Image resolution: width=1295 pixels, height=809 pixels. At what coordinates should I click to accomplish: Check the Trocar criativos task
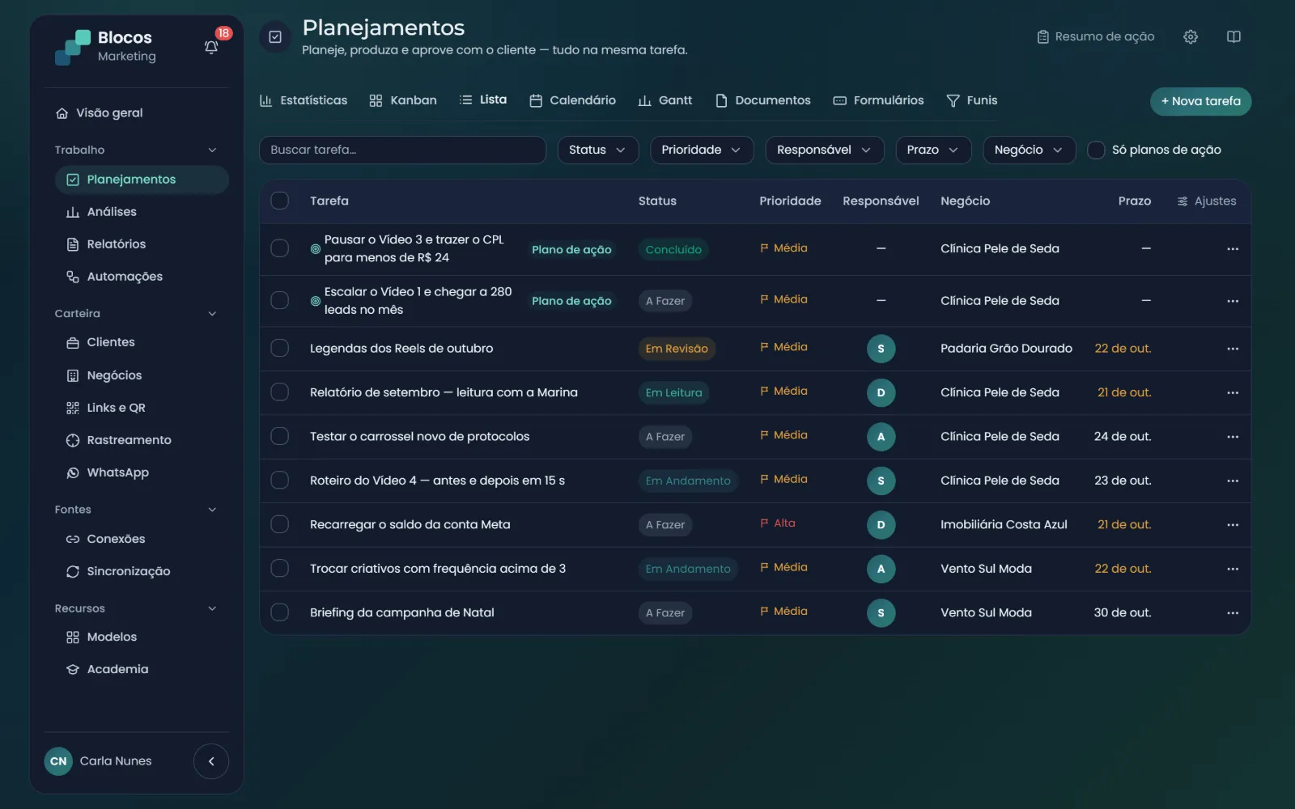tap(280, 569)
